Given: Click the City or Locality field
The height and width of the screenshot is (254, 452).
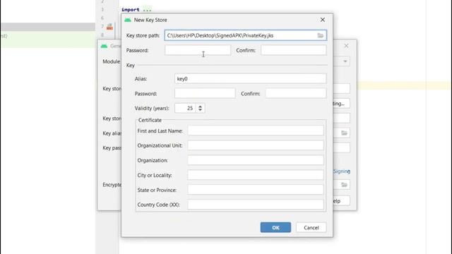Looking at the screenshot, I should click(x=256, y=175).
